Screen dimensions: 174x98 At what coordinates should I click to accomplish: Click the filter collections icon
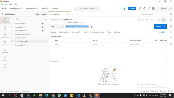pos(17,19)
